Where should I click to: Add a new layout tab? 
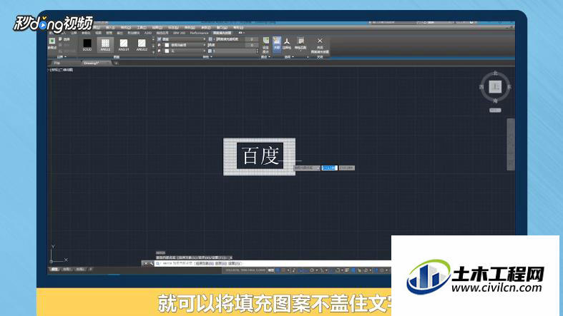pos(90,269)
